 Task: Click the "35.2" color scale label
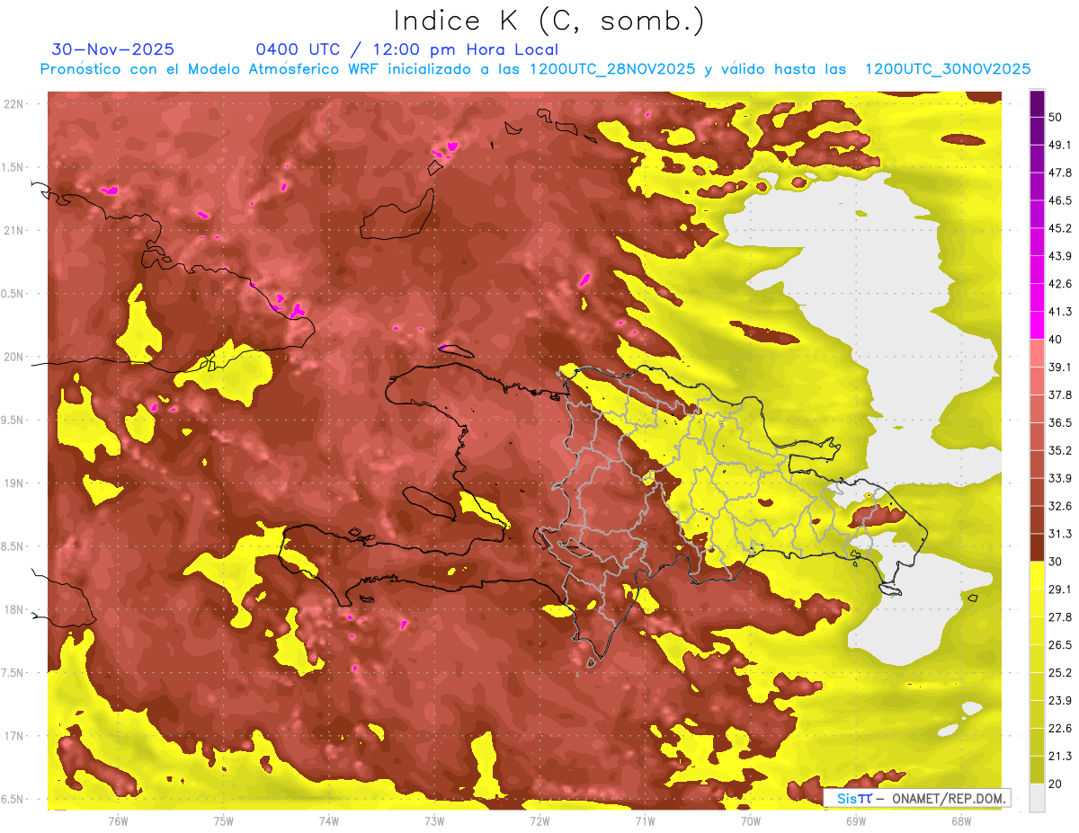point(1060,451)
